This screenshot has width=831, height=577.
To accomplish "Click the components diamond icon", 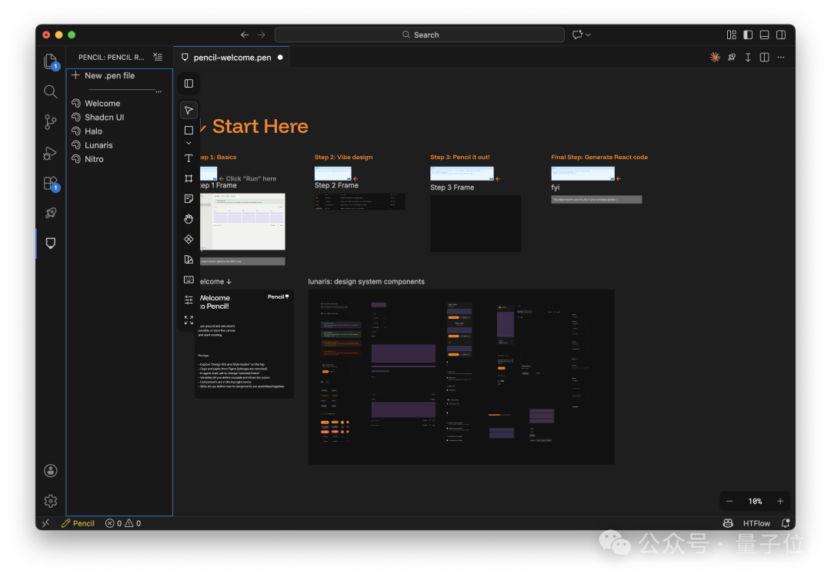I will 189,239.
